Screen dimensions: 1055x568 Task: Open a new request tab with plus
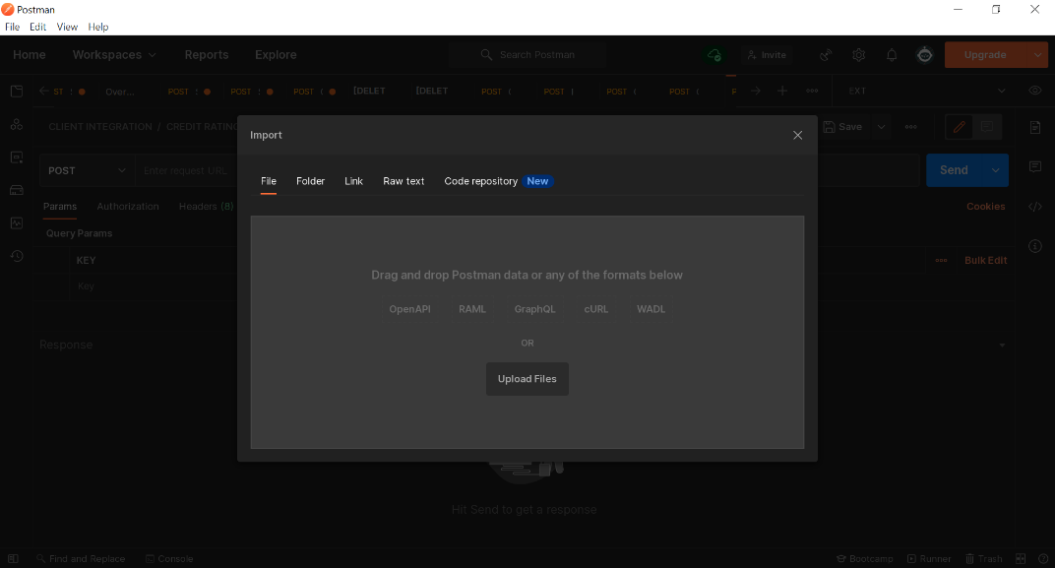[x=781, y=91]
